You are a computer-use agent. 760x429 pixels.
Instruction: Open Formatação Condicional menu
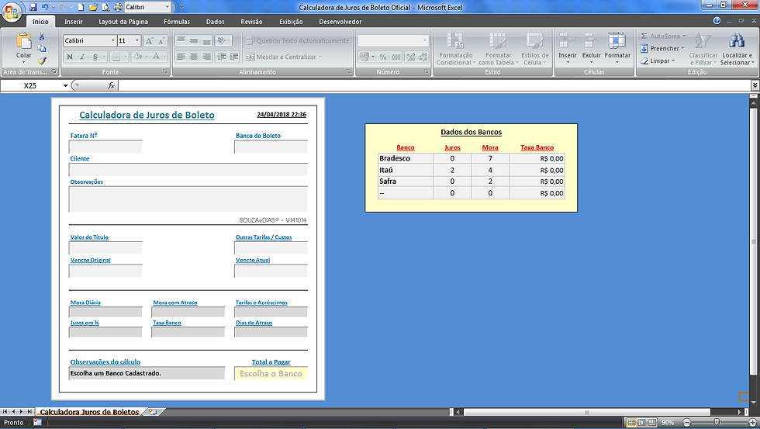pyautogui.click(x=456, y=49)
